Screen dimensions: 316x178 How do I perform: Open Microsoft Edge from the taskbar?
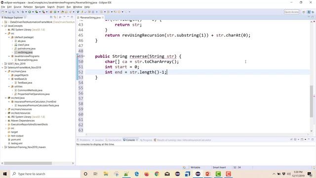137,174
